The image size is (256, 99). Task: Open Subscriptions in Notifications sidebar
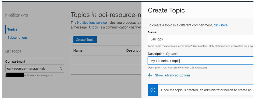(x=17, y=38)
